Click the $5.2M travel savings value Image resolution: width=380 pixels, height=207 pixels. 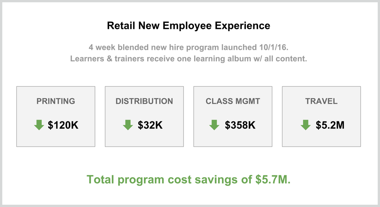[x=330, y=125]
